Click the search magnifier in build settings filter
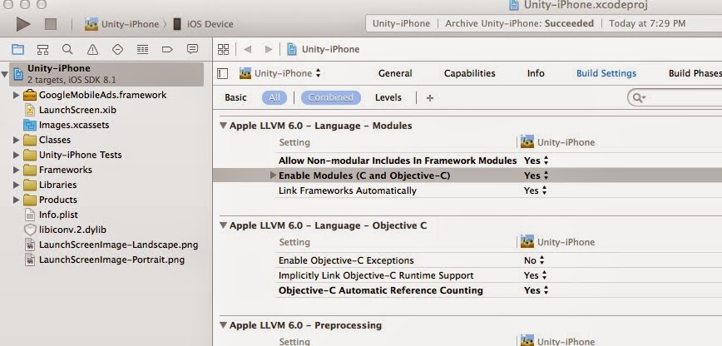This screenshot has height=346, width=722. [x=639, y=97]
